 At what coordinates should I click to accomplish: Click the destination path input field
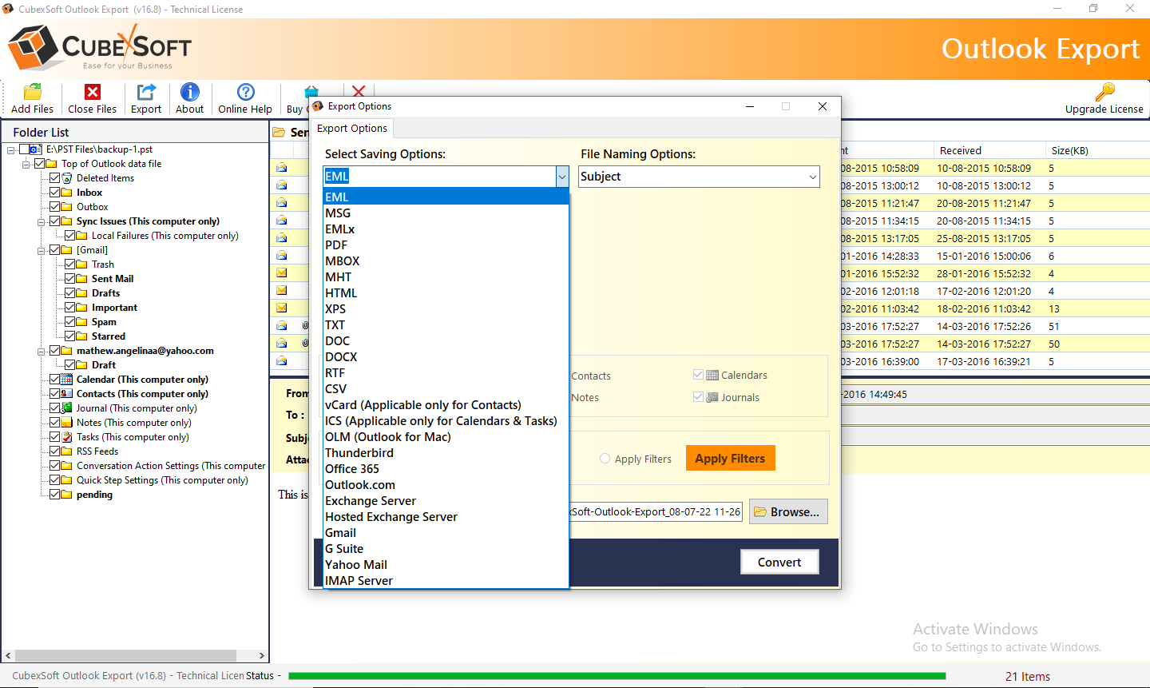pos(655,511)
